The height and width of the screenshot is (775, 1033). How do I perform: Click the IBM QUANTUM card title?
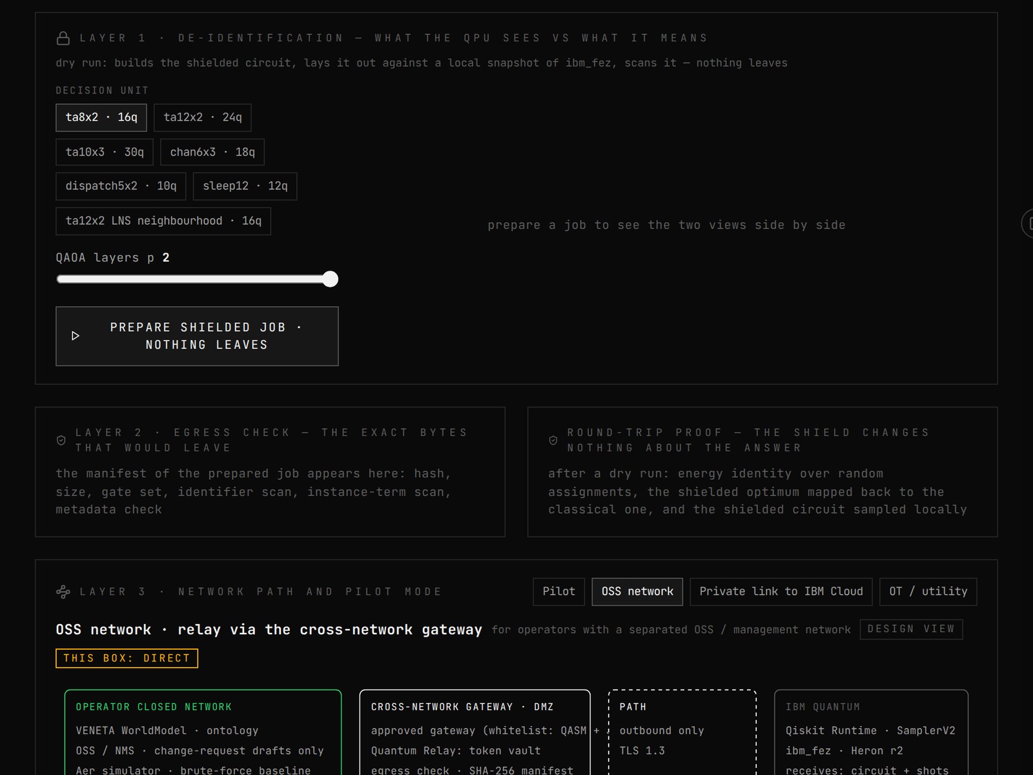tap(823, 707)
